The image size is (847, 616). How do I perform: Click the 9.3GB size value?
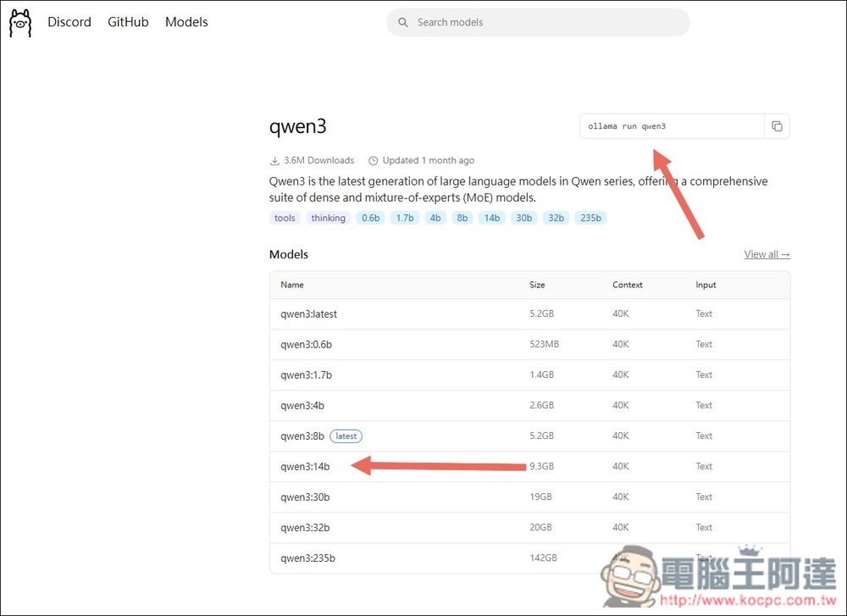[542, 466]
